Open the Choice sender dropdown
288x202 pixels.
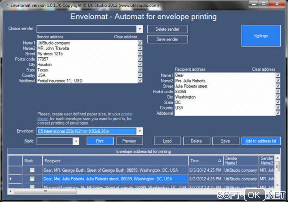[139, 29]
